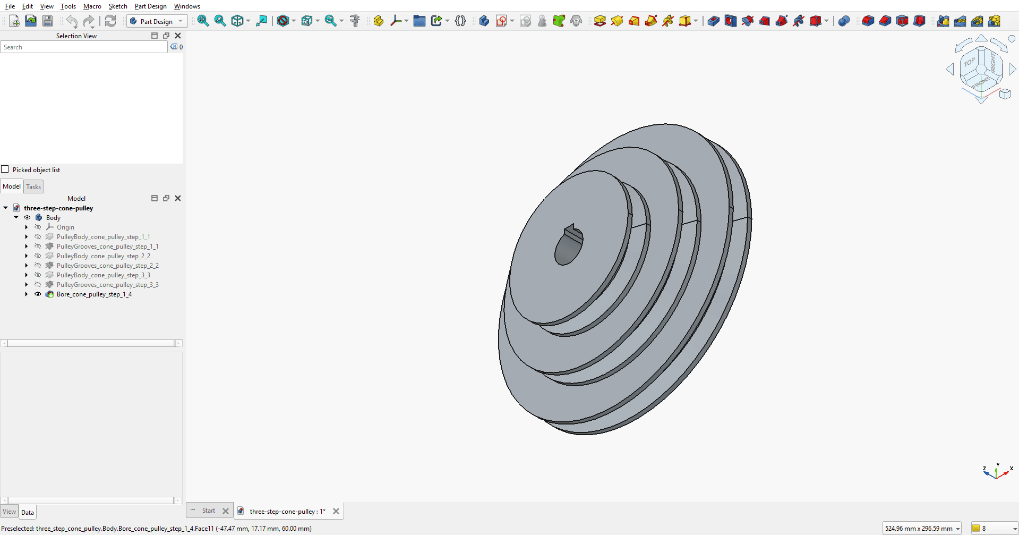
Task: Select the PulleyGrooves_cone_pulley_step_3_3 tree item
Action: [108, 284]
